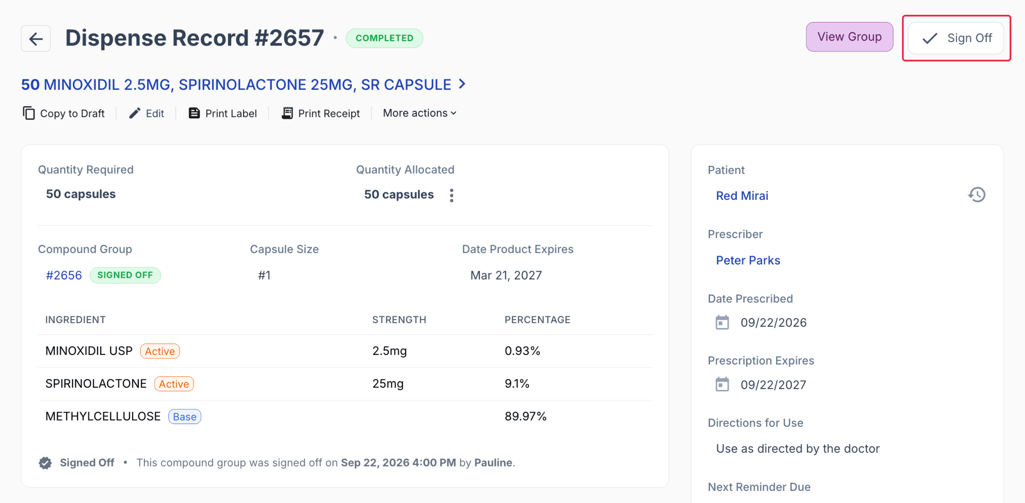This screenshot has height=503, width=1025.
Task: Open Prescription Expires calendar icon
Action: [722, 385]
